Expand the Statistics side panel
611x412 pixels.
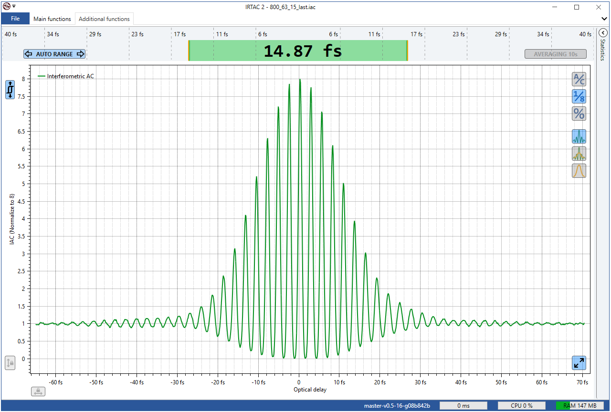(602, 33)
